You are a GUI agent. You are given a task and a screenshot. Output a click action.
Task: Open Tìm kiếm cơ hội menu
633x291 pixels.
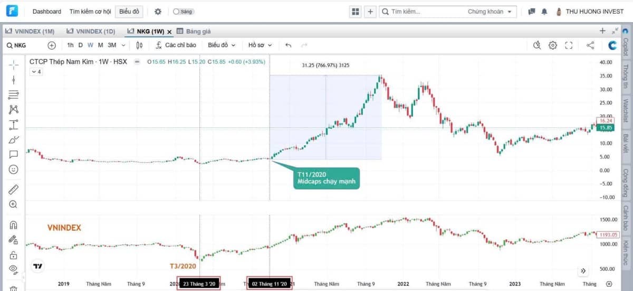(x=90, y=11)
